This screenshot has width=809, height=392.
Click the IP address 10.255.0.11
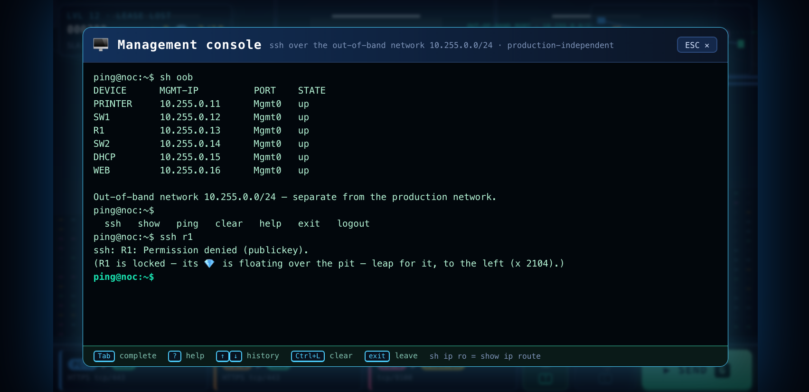[190, 104]
